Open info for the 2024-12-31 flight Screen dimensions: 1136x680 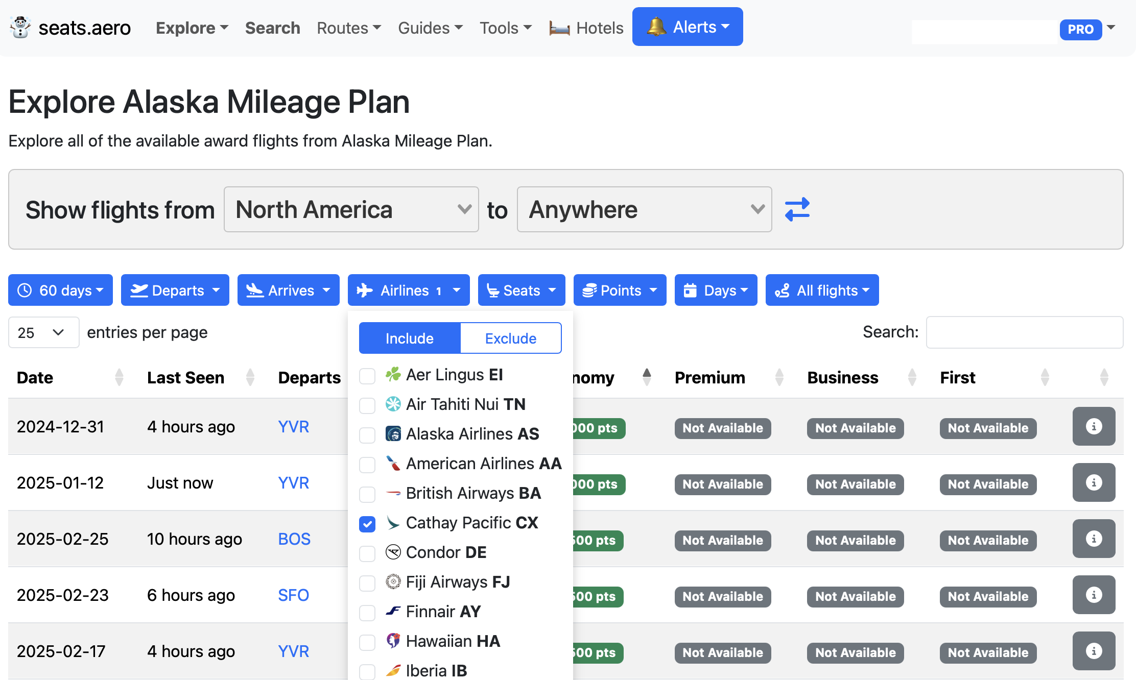coord(1094,426)
